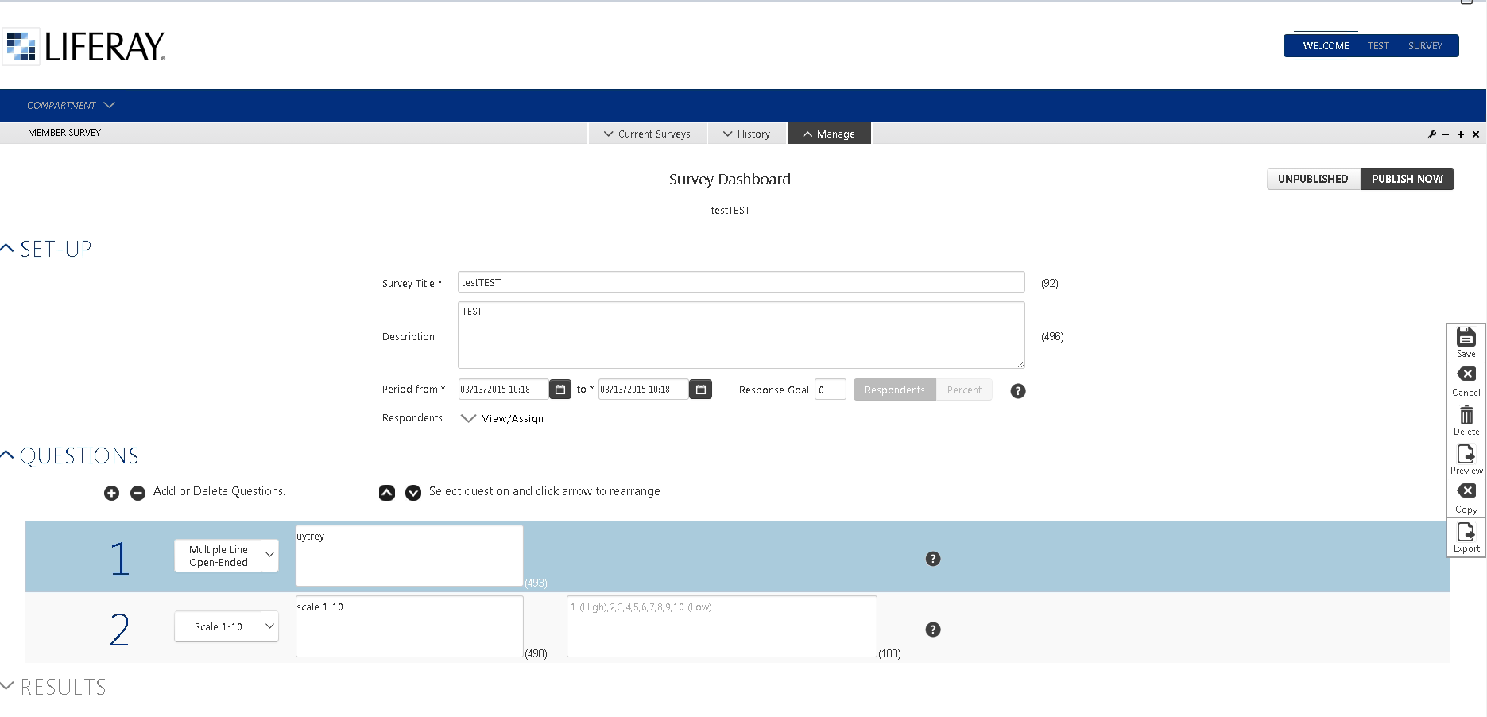
Task: Open question 1 type dropdown
Action: pyautogui.click(x=227, y=556)
